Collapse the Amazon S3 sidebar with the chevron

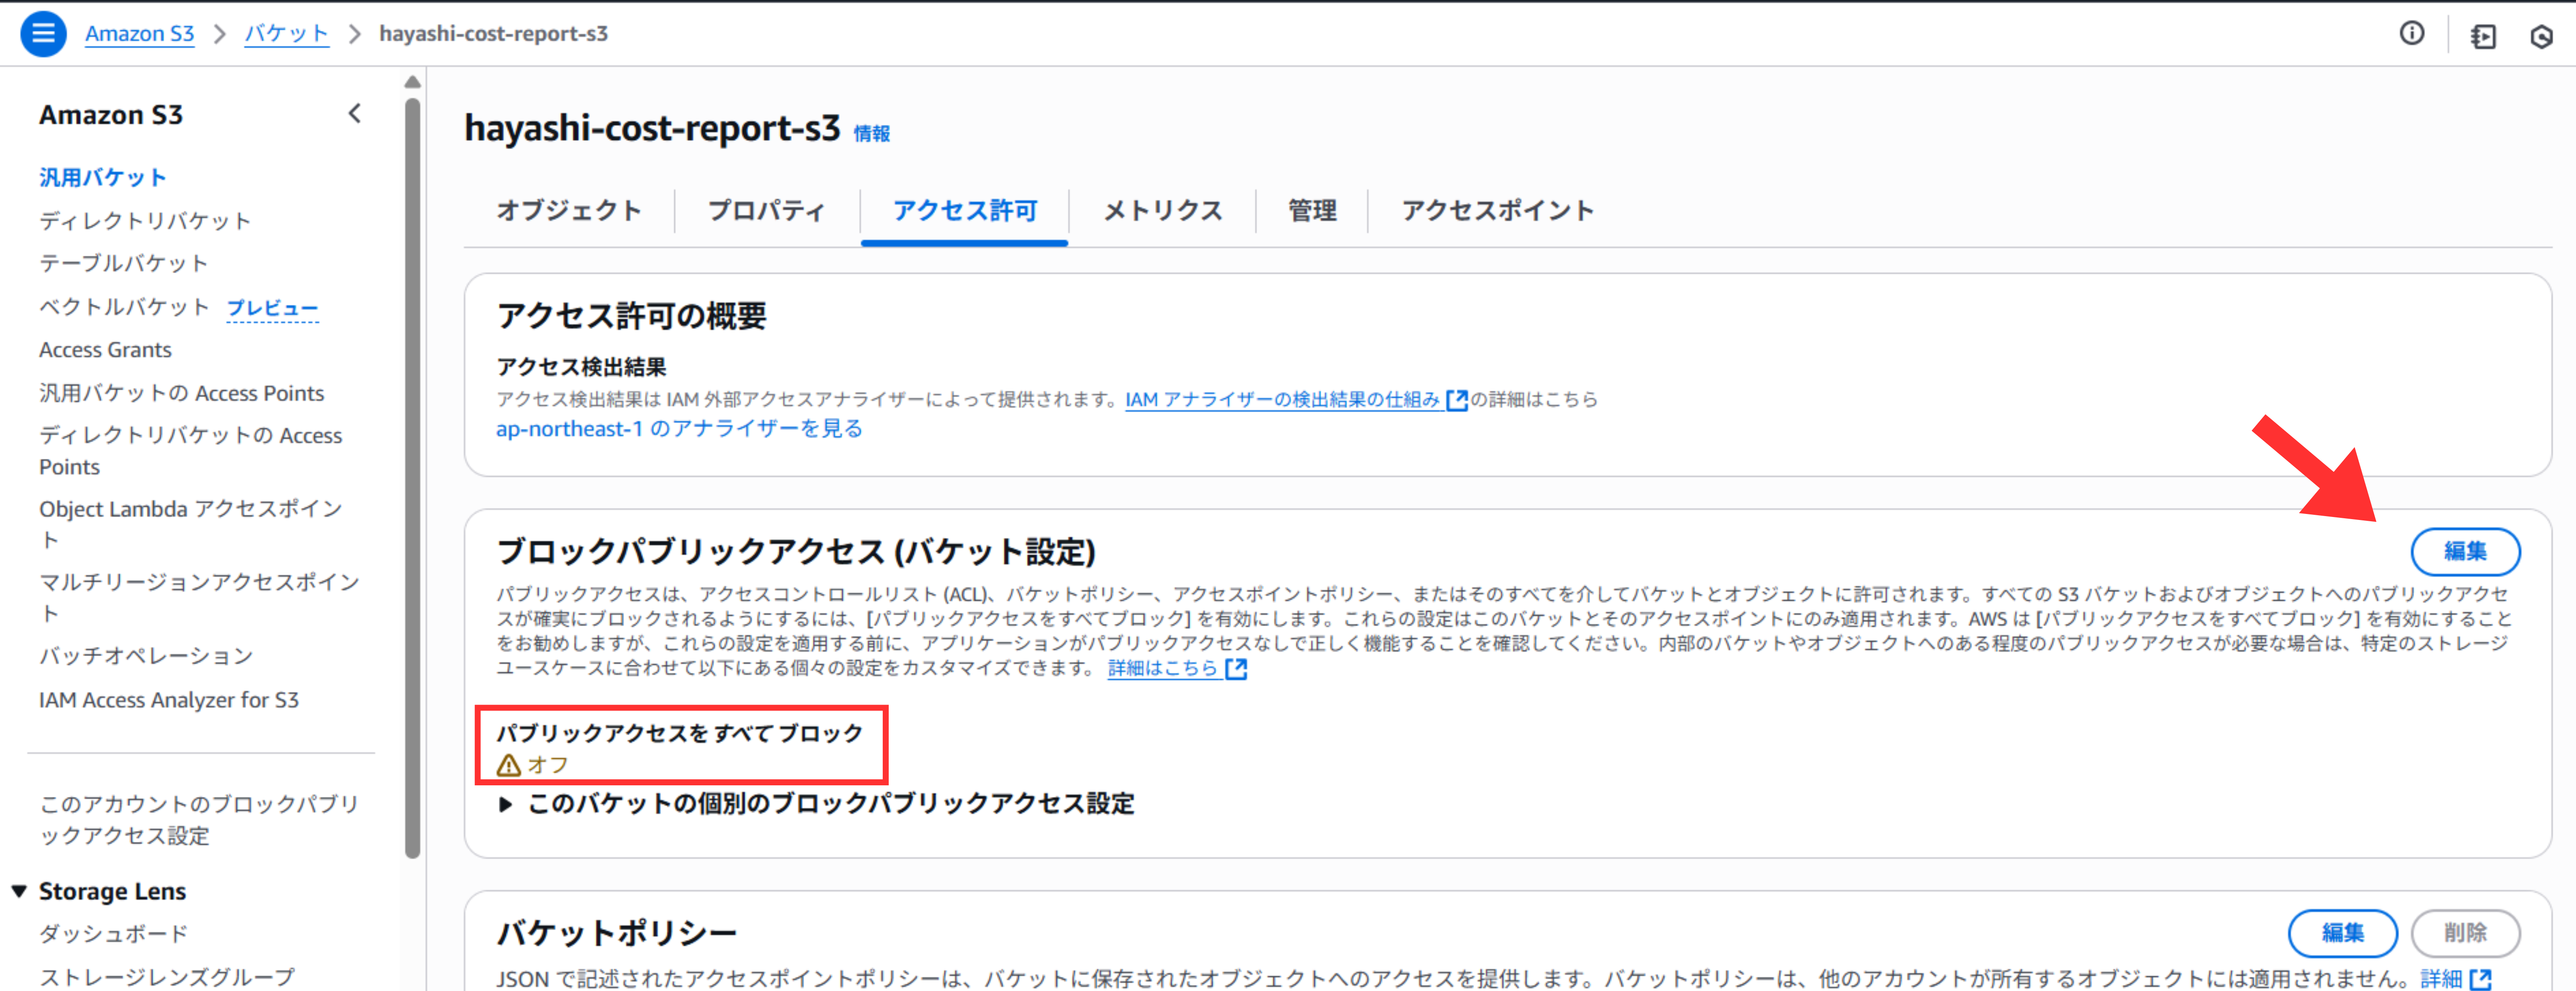(355, 114)
